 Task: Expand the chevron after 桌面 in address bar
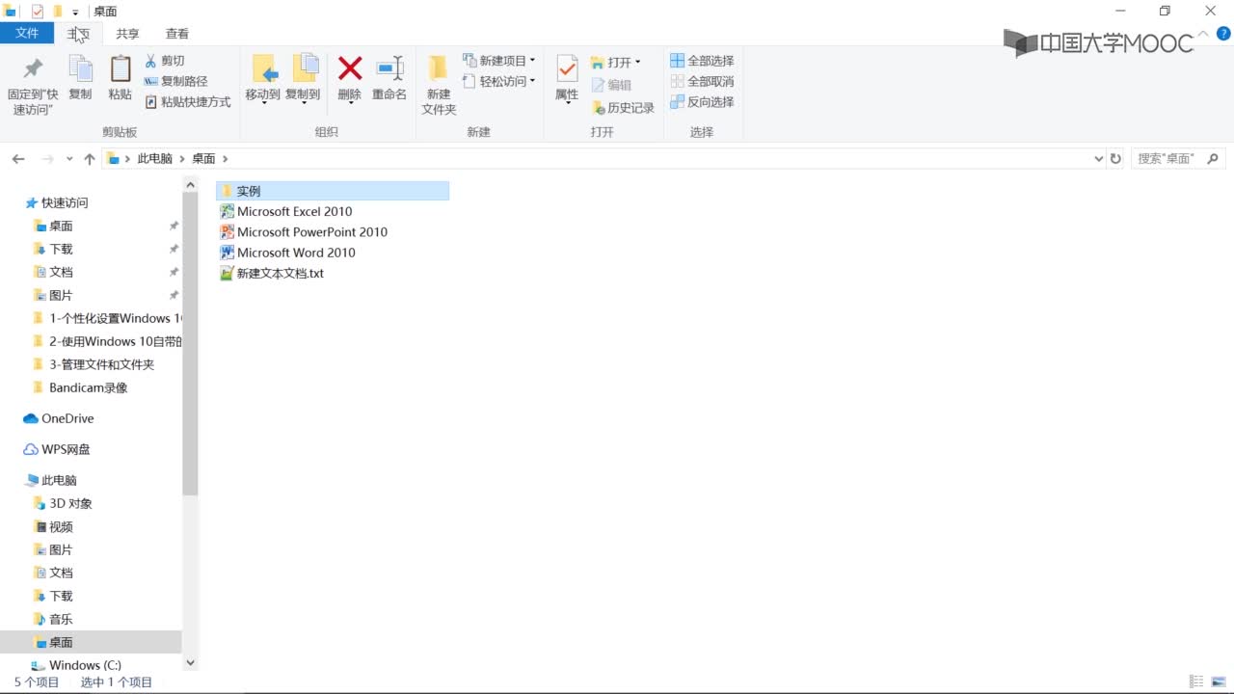(x=225, y=158)
